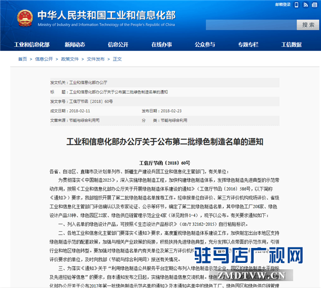Screen dimensions: 321x288
Task: Open the 专题专栏 navigation menu
Action: pyautogui.click(x=249, y=44)
